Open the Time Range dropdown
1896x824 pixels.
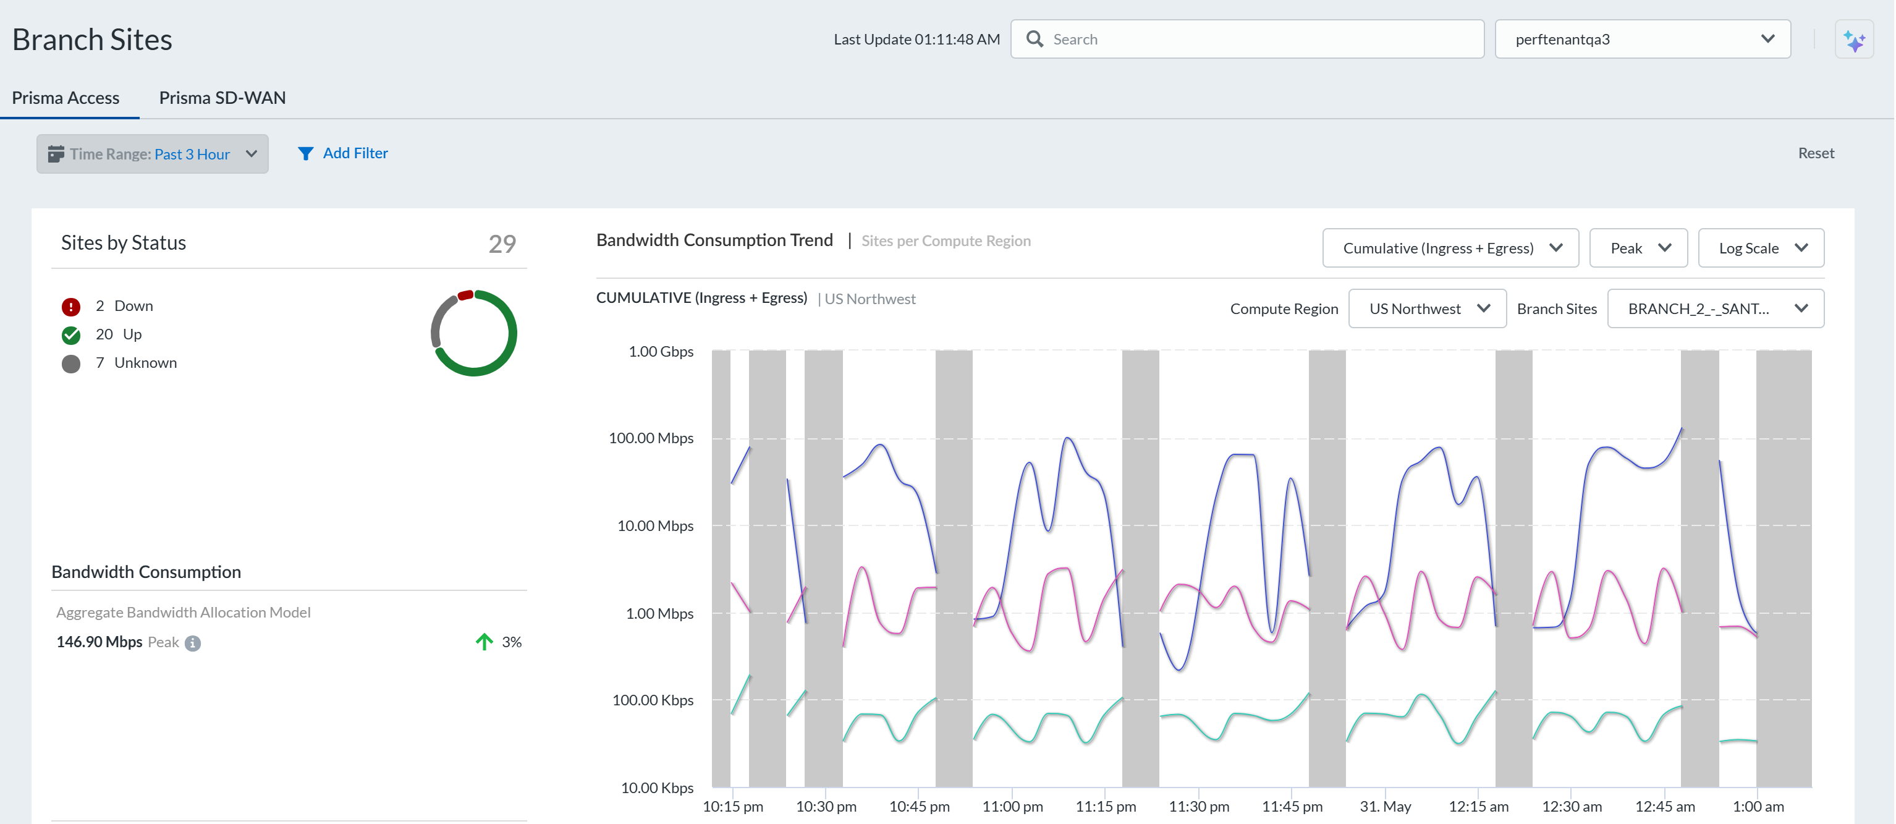pos(153,154)
